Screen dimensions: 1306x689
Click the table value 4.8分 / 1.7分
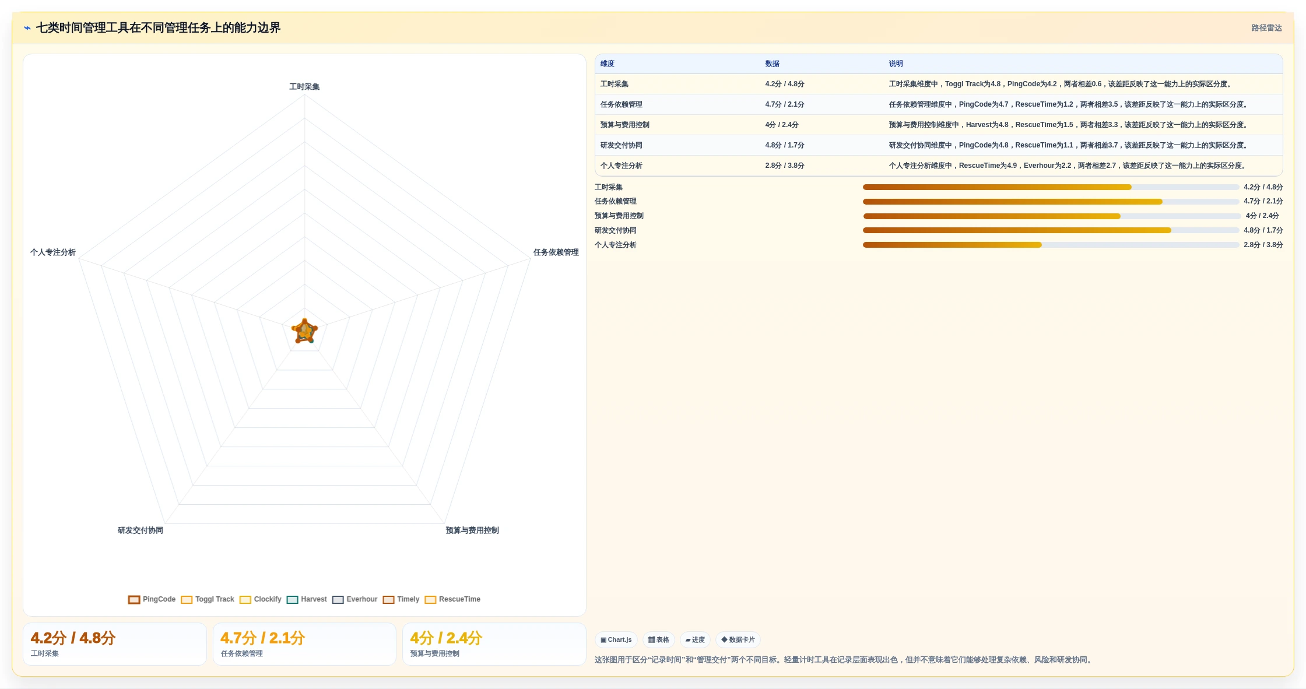click(x=785, y=145)
